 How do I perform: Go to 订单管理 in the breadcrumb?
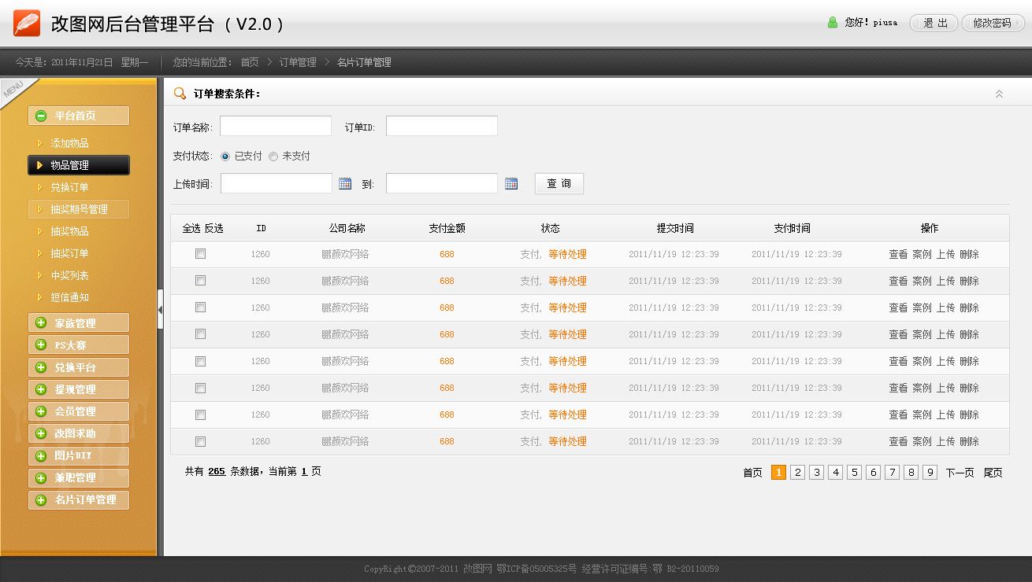click(298, 62)
